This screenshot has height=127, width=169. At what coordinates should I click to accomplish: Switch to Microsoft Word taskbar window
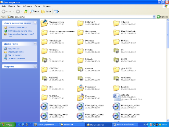pyautogui.click(x=125, y=125)
